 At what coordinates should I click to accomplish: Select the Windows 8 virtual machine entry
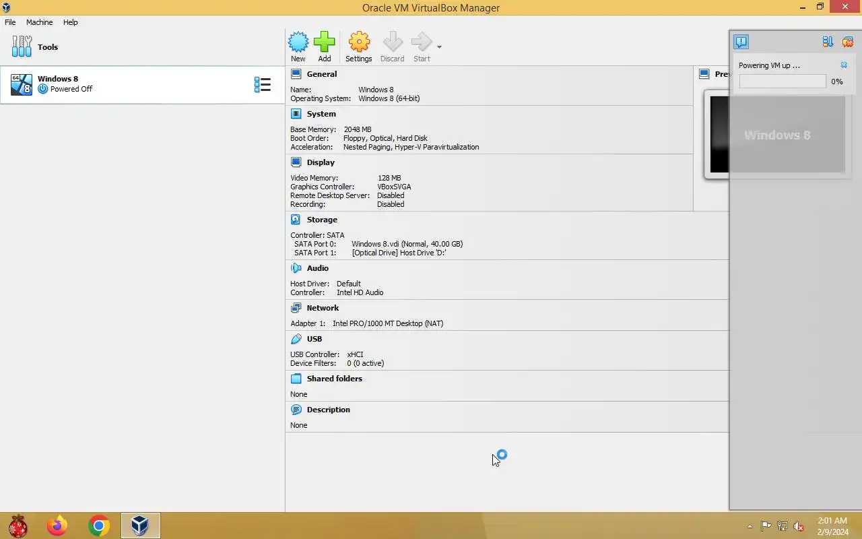click(x=142, y=84)
